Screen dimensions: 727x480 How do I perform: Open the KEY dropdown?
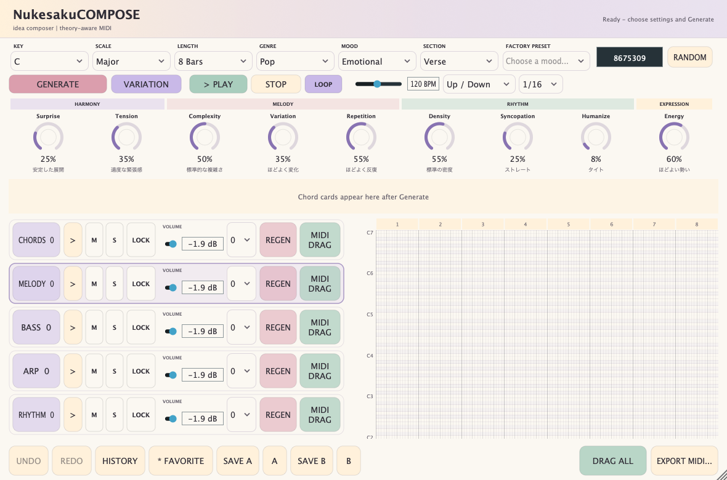[x=49, y=61]
